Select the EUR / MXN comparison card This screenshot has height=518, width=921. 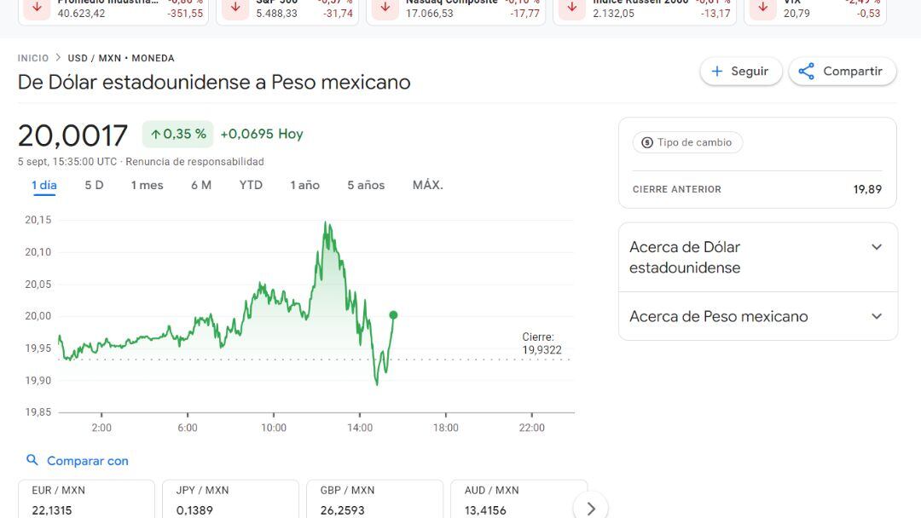86,498
